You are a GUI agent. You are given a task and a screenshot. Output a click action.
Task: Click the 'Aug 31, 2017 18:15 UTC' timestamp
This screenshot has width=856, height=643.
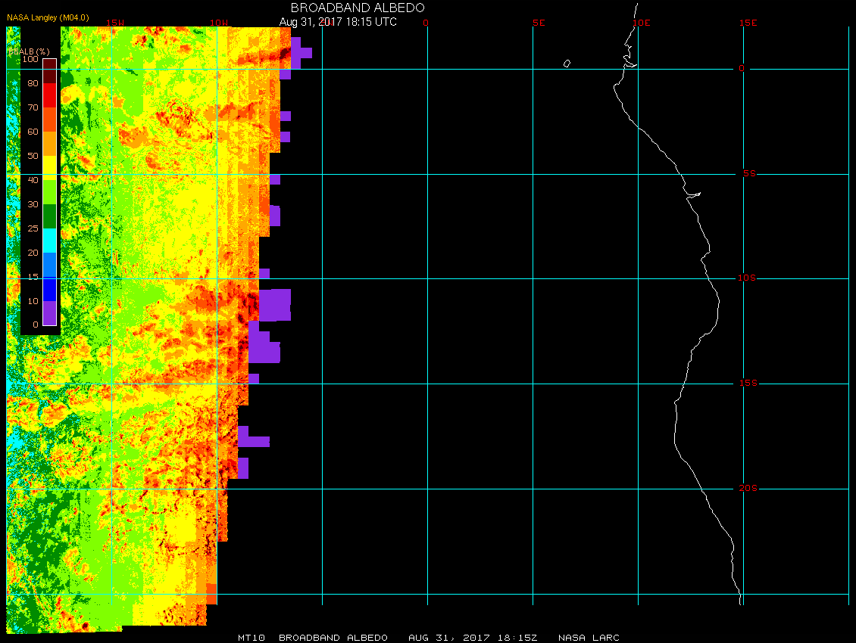point(338,22)
